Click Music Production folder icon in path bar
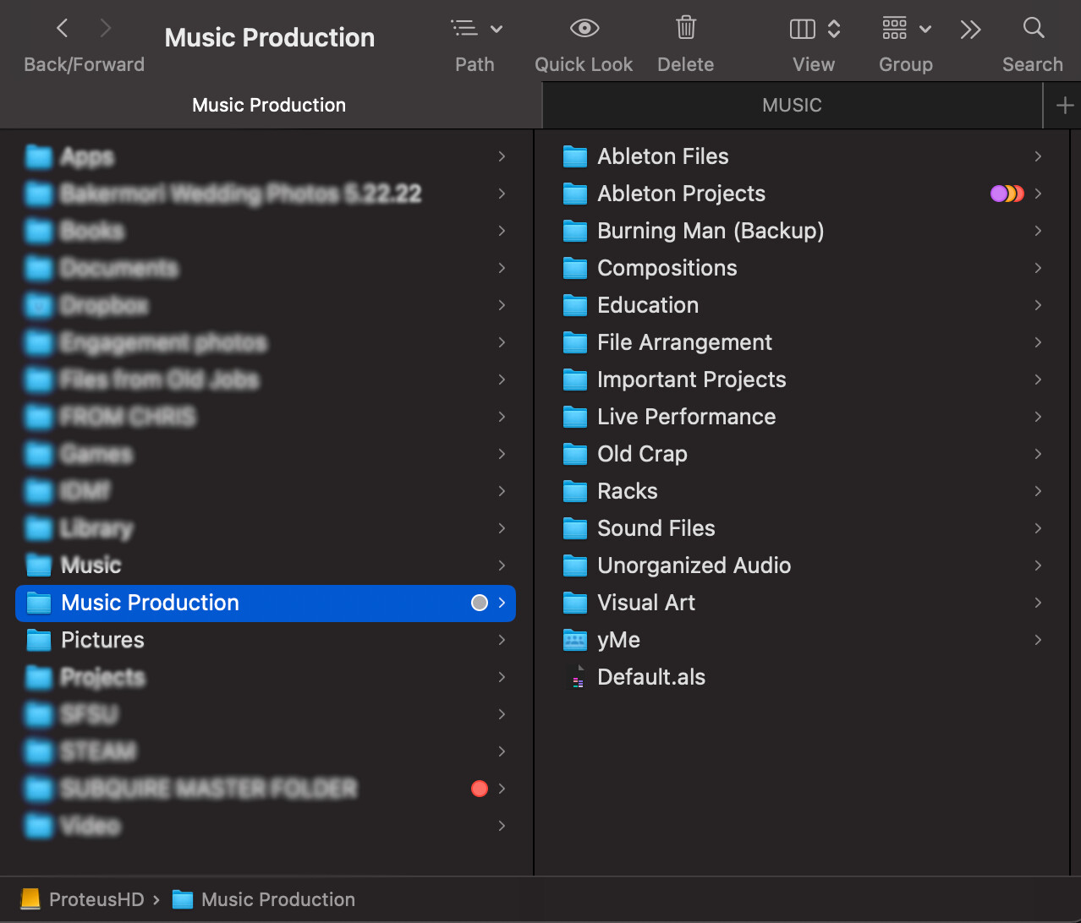This screenshot has width=1081, height=923. (x=183, y=899)
